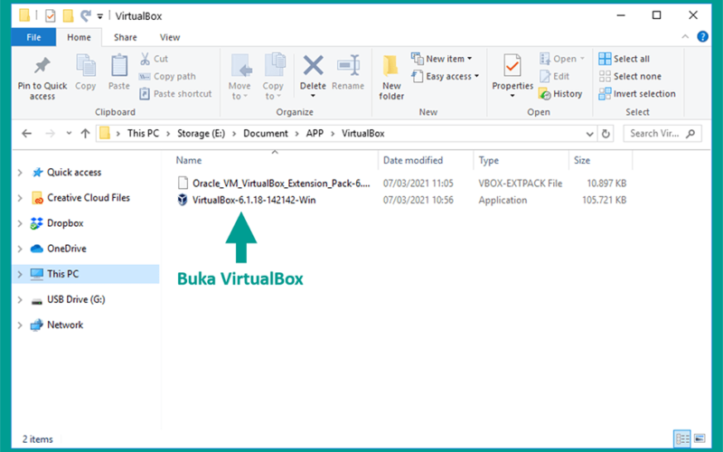Select Network in navigation pane
Screen dimensions: 723x452
tap(65, 325)
